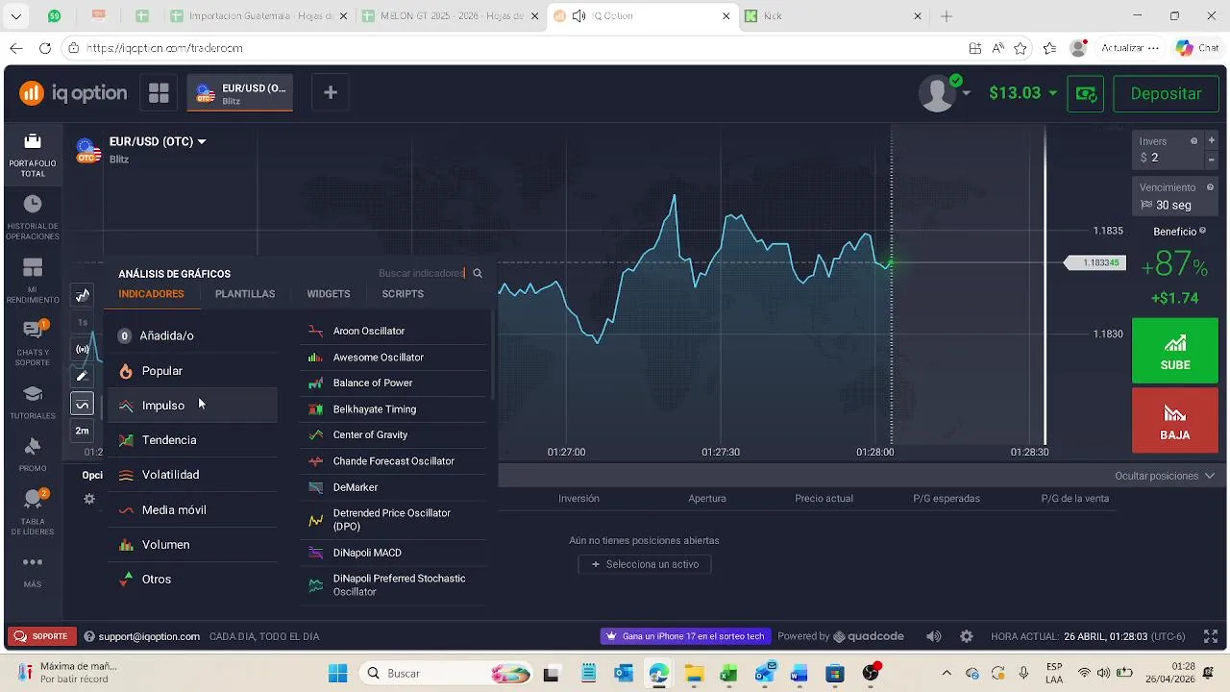
Task: Switch to the Widgets tab
Action: 329,294
